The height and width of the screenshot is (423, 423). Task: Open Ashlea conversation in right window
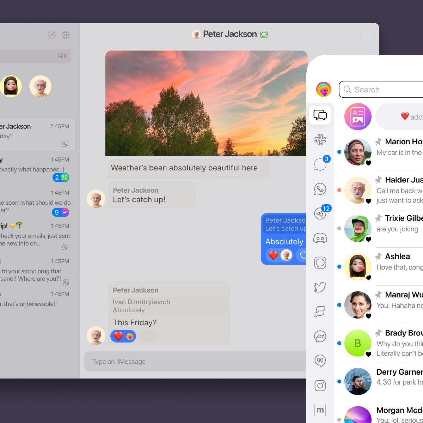pyautogui.click(x=380, y=267)
